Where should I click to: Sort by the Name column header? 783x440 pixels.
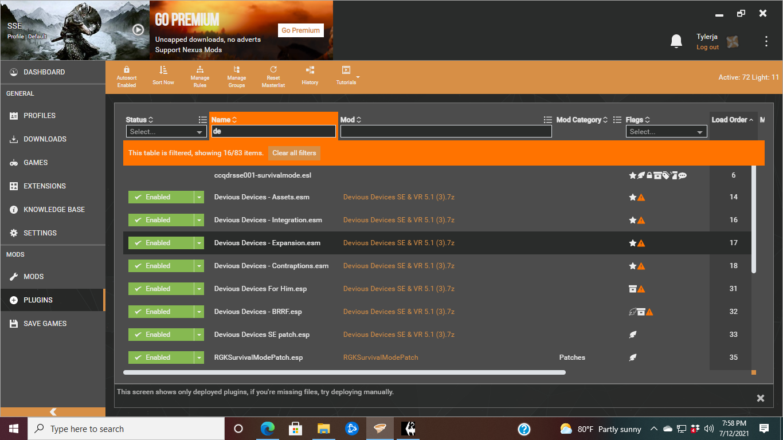(224, 120)
